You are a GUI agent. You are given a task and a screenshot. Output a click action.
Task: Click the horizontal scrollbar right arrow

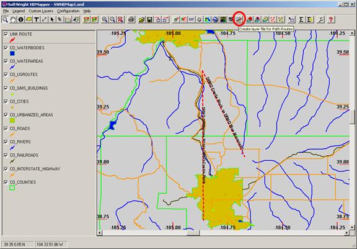tap(346, 233)
